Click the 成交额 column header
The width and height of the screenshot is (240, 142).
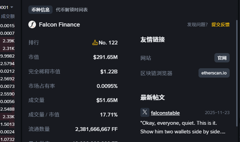click(x=8, y=16)
